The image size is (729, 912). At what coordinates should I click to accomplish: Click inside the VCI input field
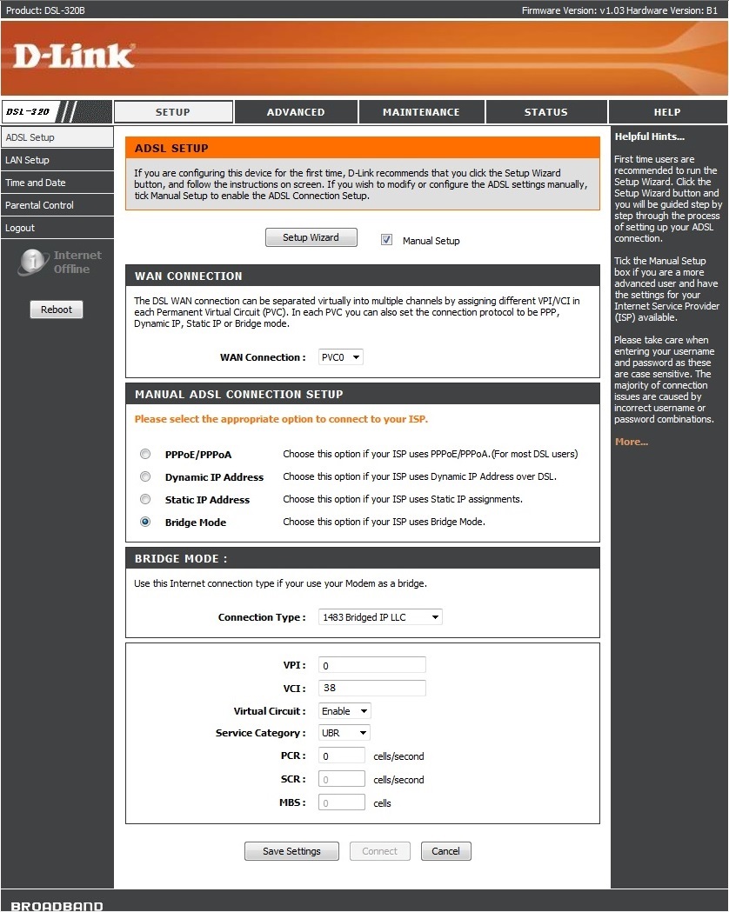[371, 687]
